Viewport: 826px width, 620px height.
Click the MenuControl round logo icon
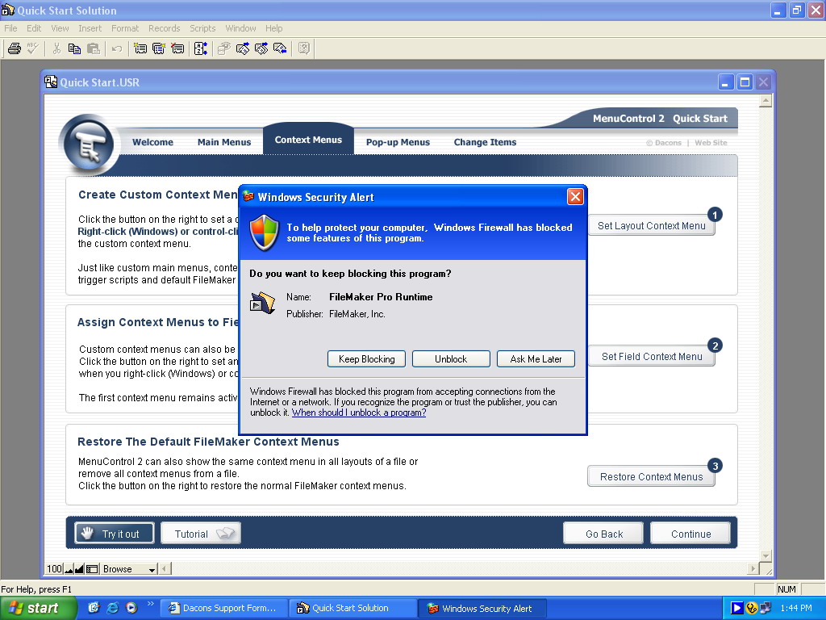tap(88, 144)
